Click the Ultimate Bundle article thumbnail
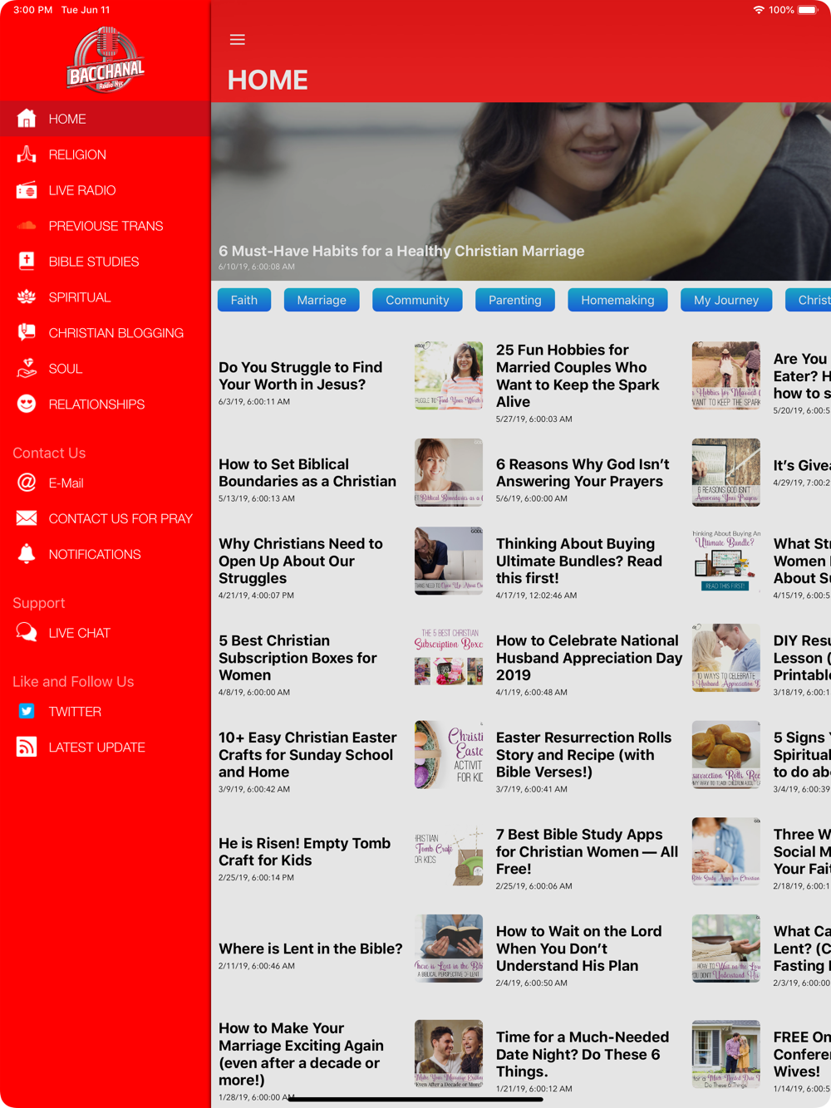Screen dimensions: 831x1108 coord(726,561)
